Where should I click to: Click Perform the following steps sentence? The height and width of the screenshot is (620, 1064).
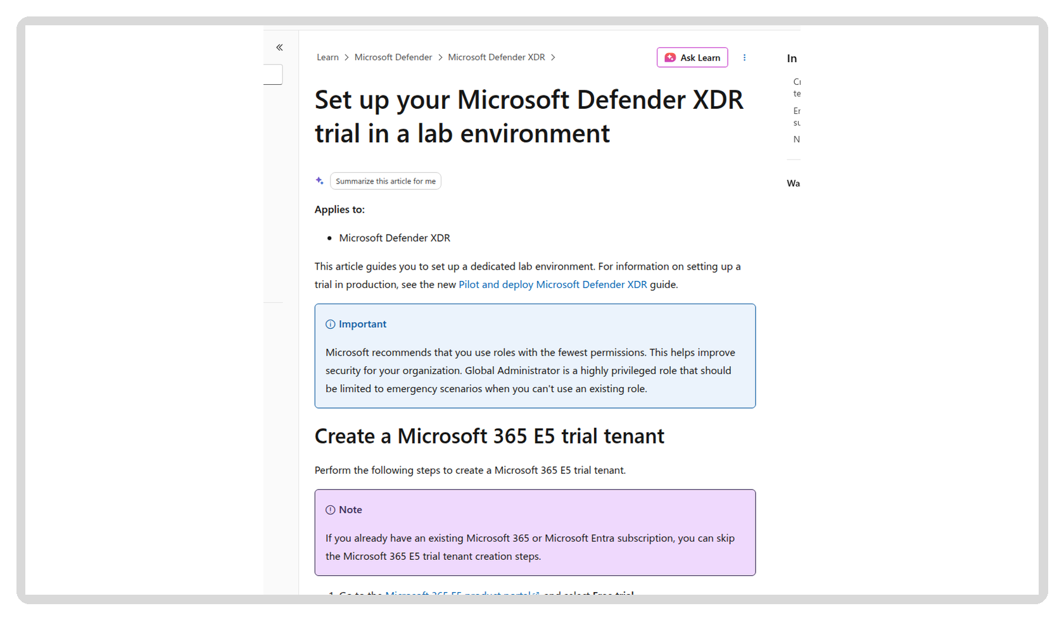tap(470, 471)
